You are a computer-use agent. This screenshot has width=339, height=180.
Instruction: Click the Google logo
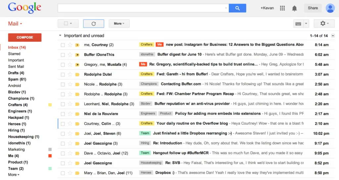tap(24, 8)
